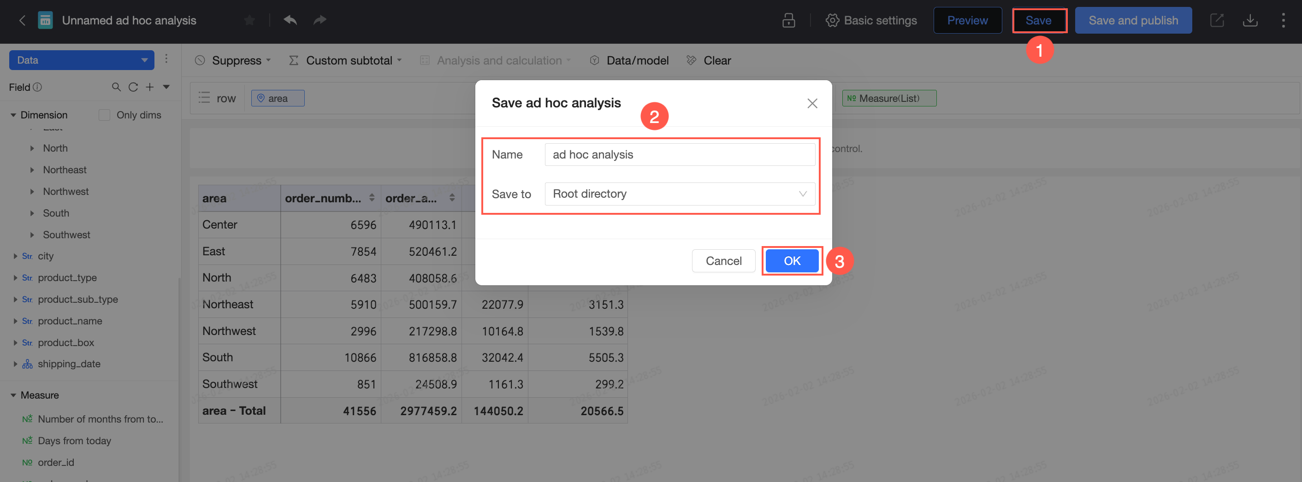
Task: Expand the South tree node
Action: pyautogui.click(x=32, y=213)
